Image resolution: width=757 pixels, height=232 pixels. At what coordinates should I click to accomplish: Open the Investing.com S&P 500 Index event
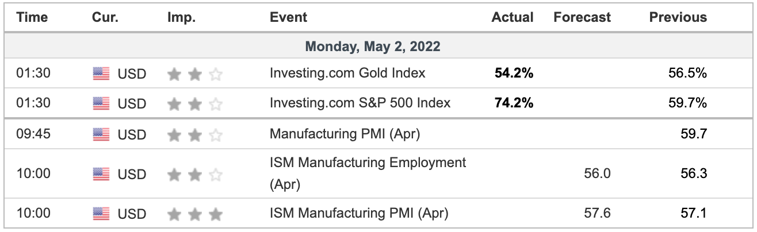pos(360,103)
